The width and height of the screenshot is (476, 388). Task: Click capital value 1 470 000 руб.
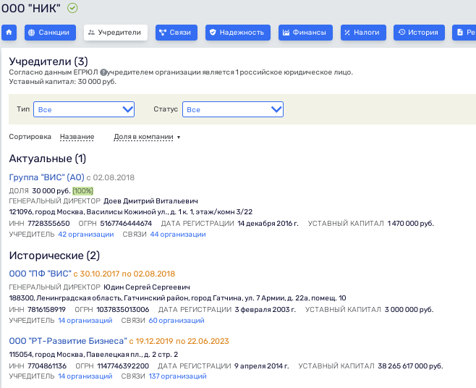click(411, 224)
